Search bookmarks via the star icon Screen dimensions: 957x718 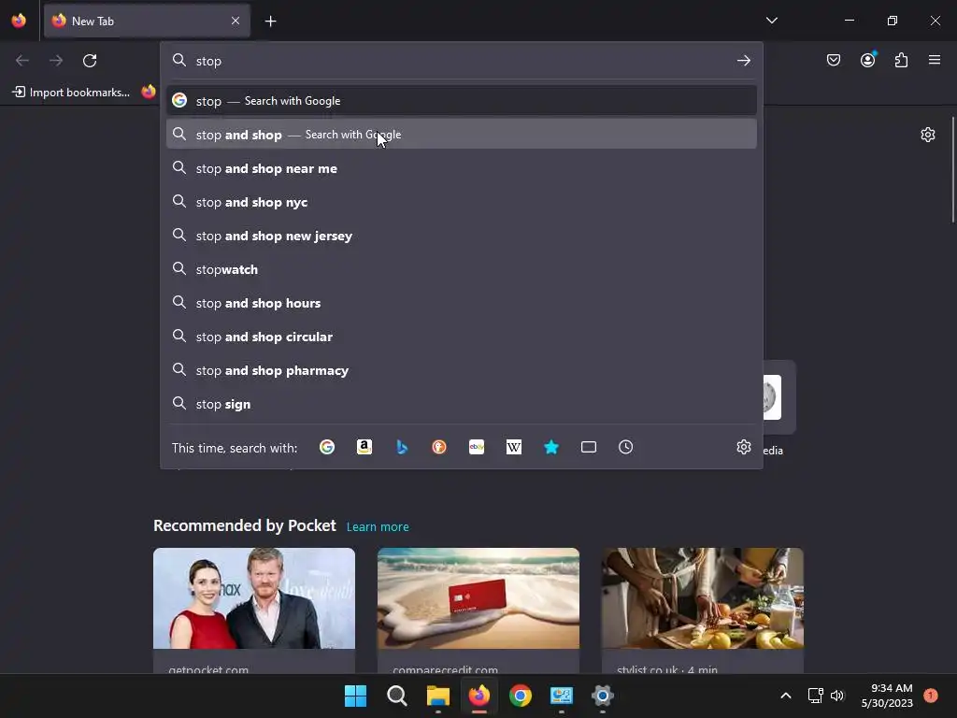(551, 448)
